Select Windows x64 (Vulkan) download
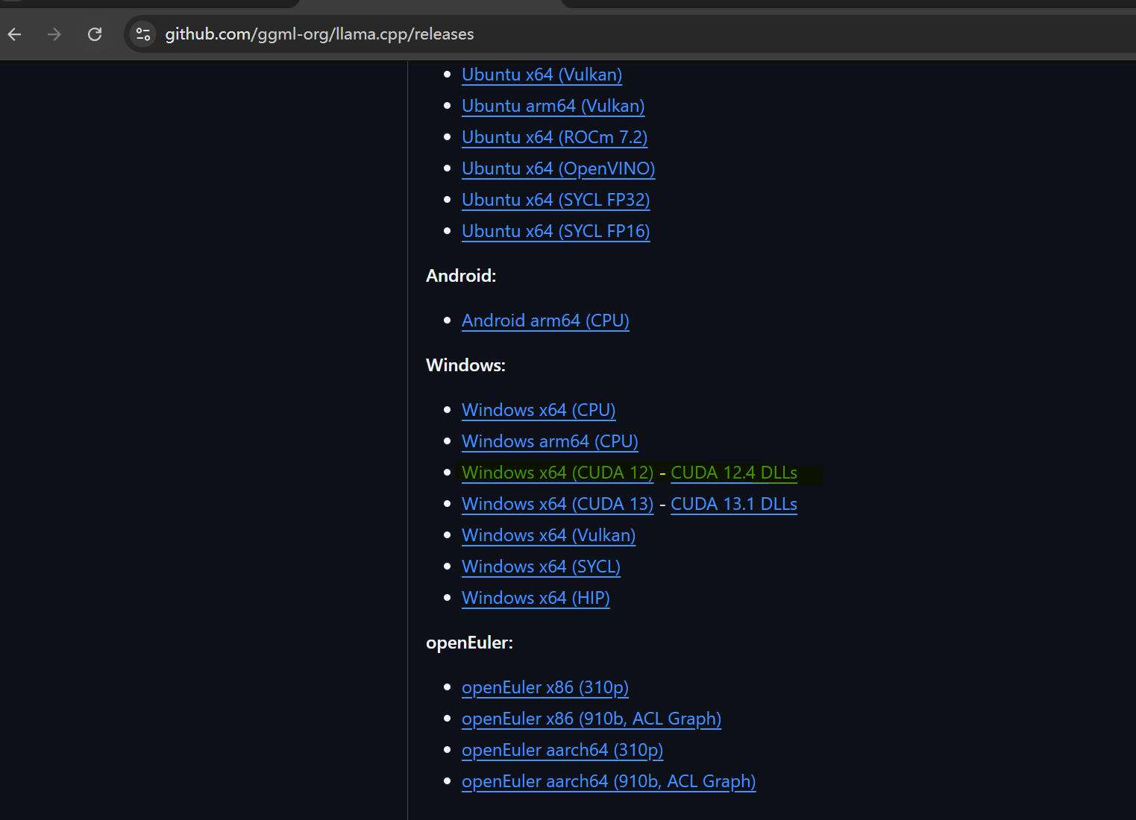1136x820 pixels. pyautogui.click(x=548, y=535)
